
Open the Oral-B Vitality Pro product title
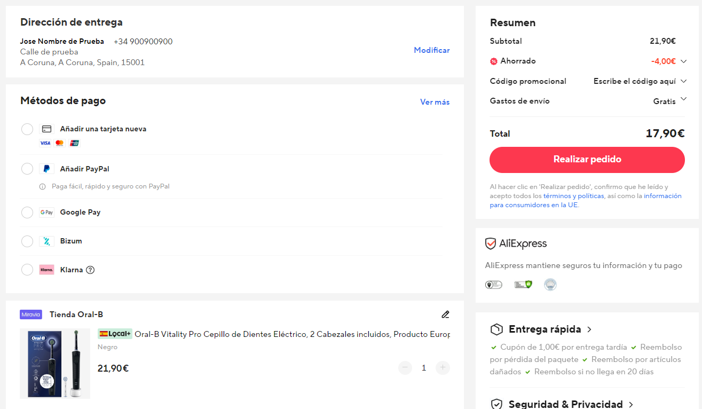point(292,334)
